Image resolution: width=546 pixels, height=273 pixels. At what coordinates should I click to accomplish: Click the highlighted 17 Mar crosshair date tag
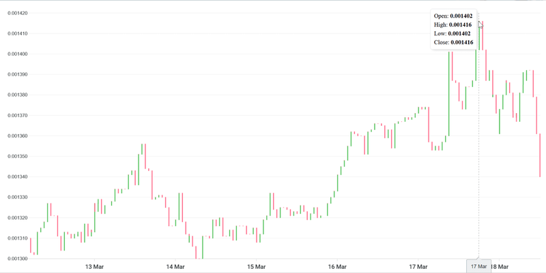478,266
